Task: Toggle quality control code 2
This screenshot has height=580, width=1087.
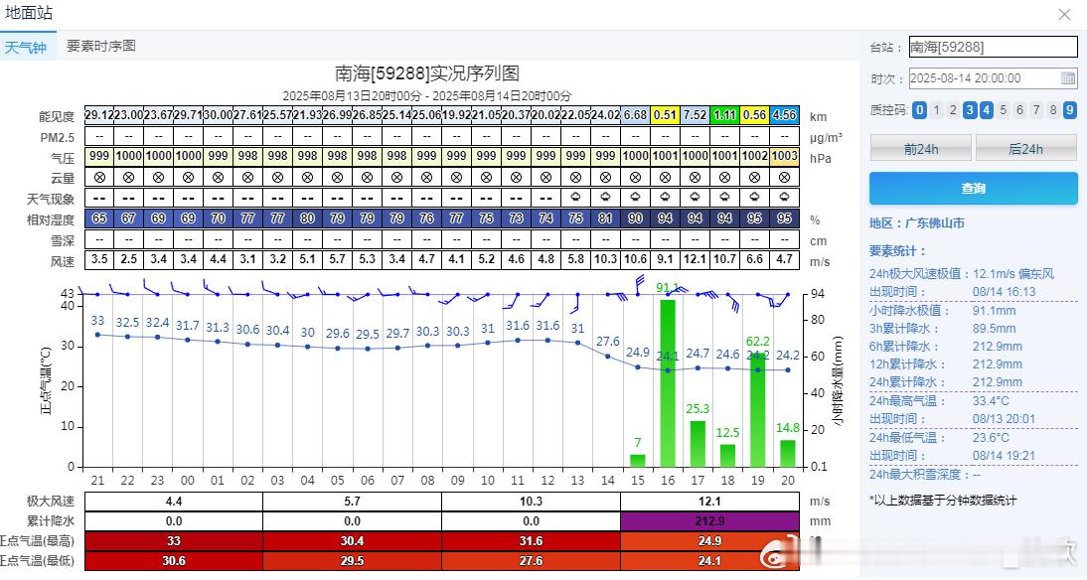Action: pyautogui.click(x=953, y=109)
